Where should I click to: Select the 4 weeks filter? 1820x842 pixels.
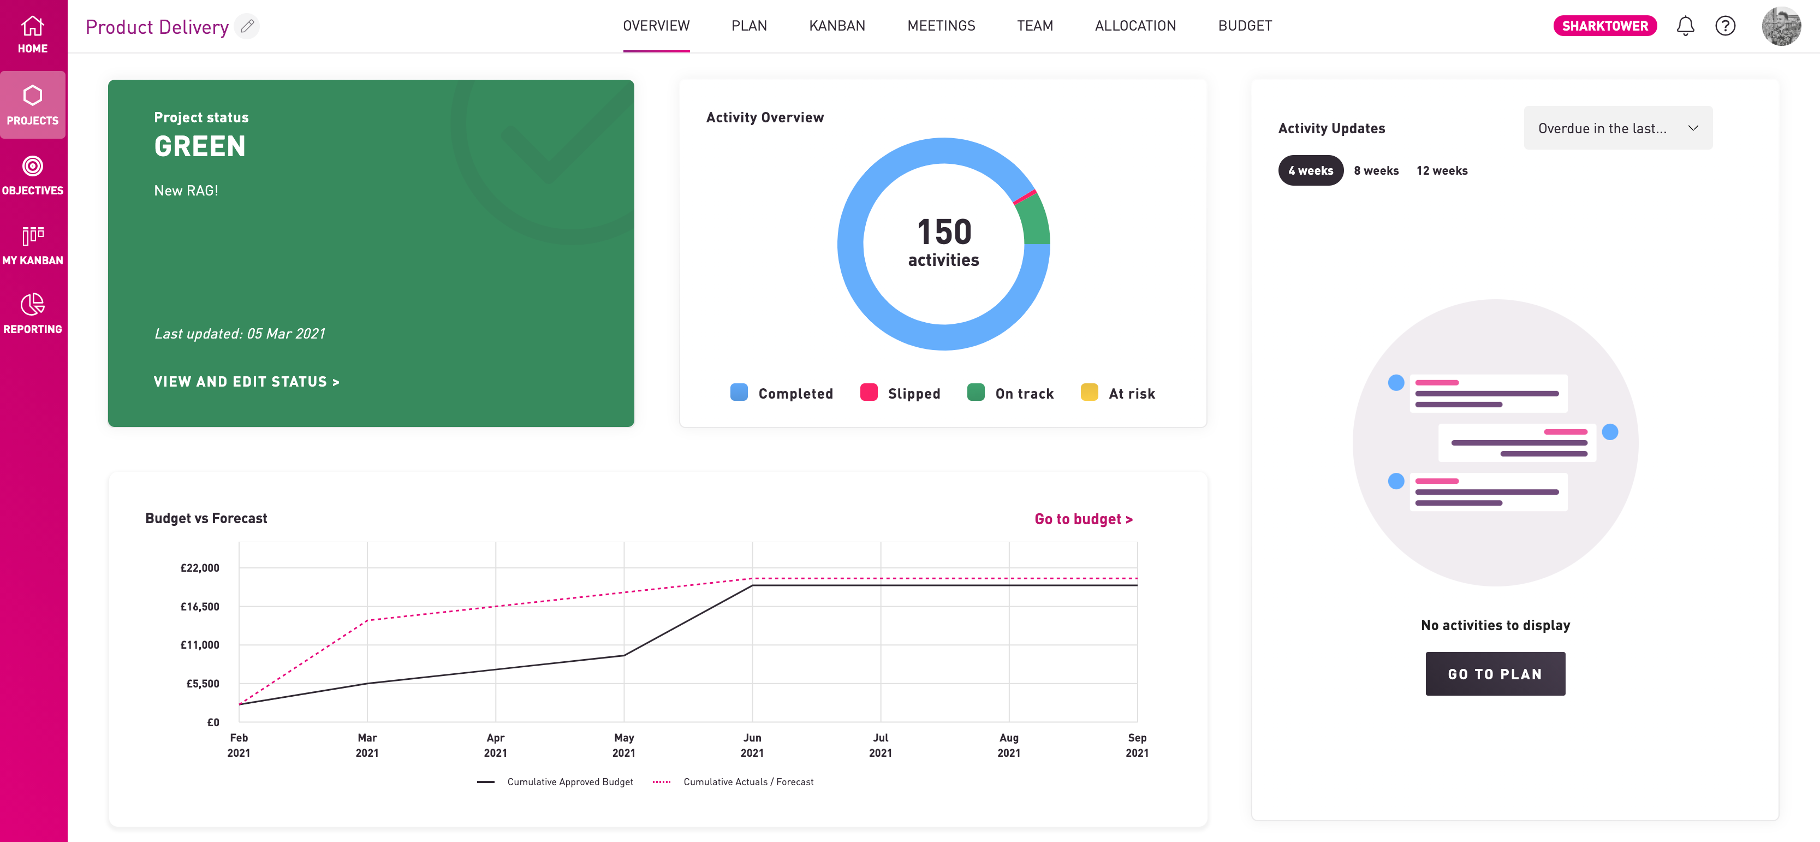click(1310, 170)
